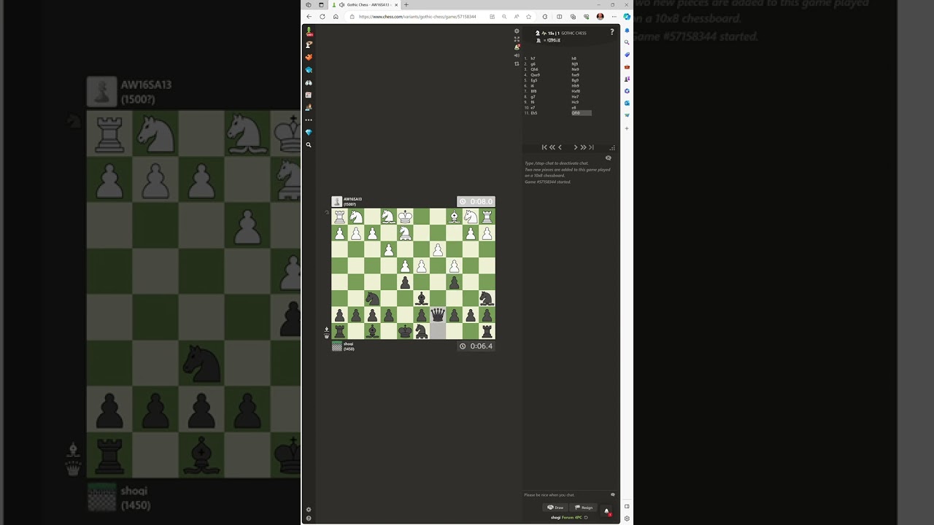Click the chat message input field
Image resolution: width=934 pixels, height=525 pixels.
coord(566,495)
